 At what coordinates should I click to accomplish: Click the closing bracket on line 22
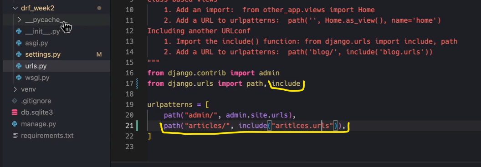pyautogui.click(x=149, y=136)
